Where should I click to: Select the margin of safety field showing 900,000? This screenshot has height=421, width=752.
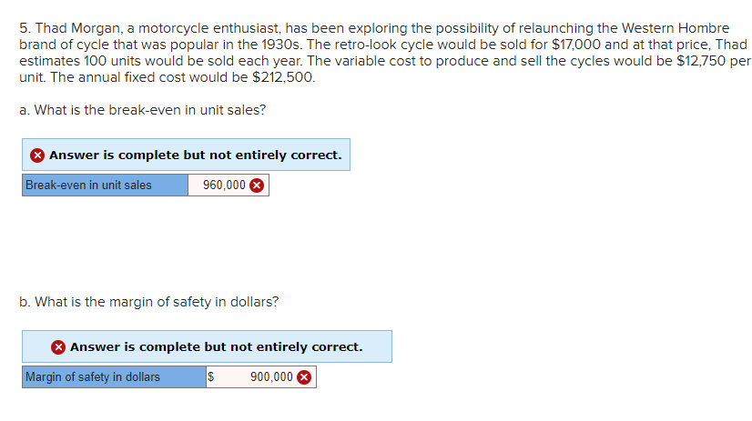coord(270,377)
